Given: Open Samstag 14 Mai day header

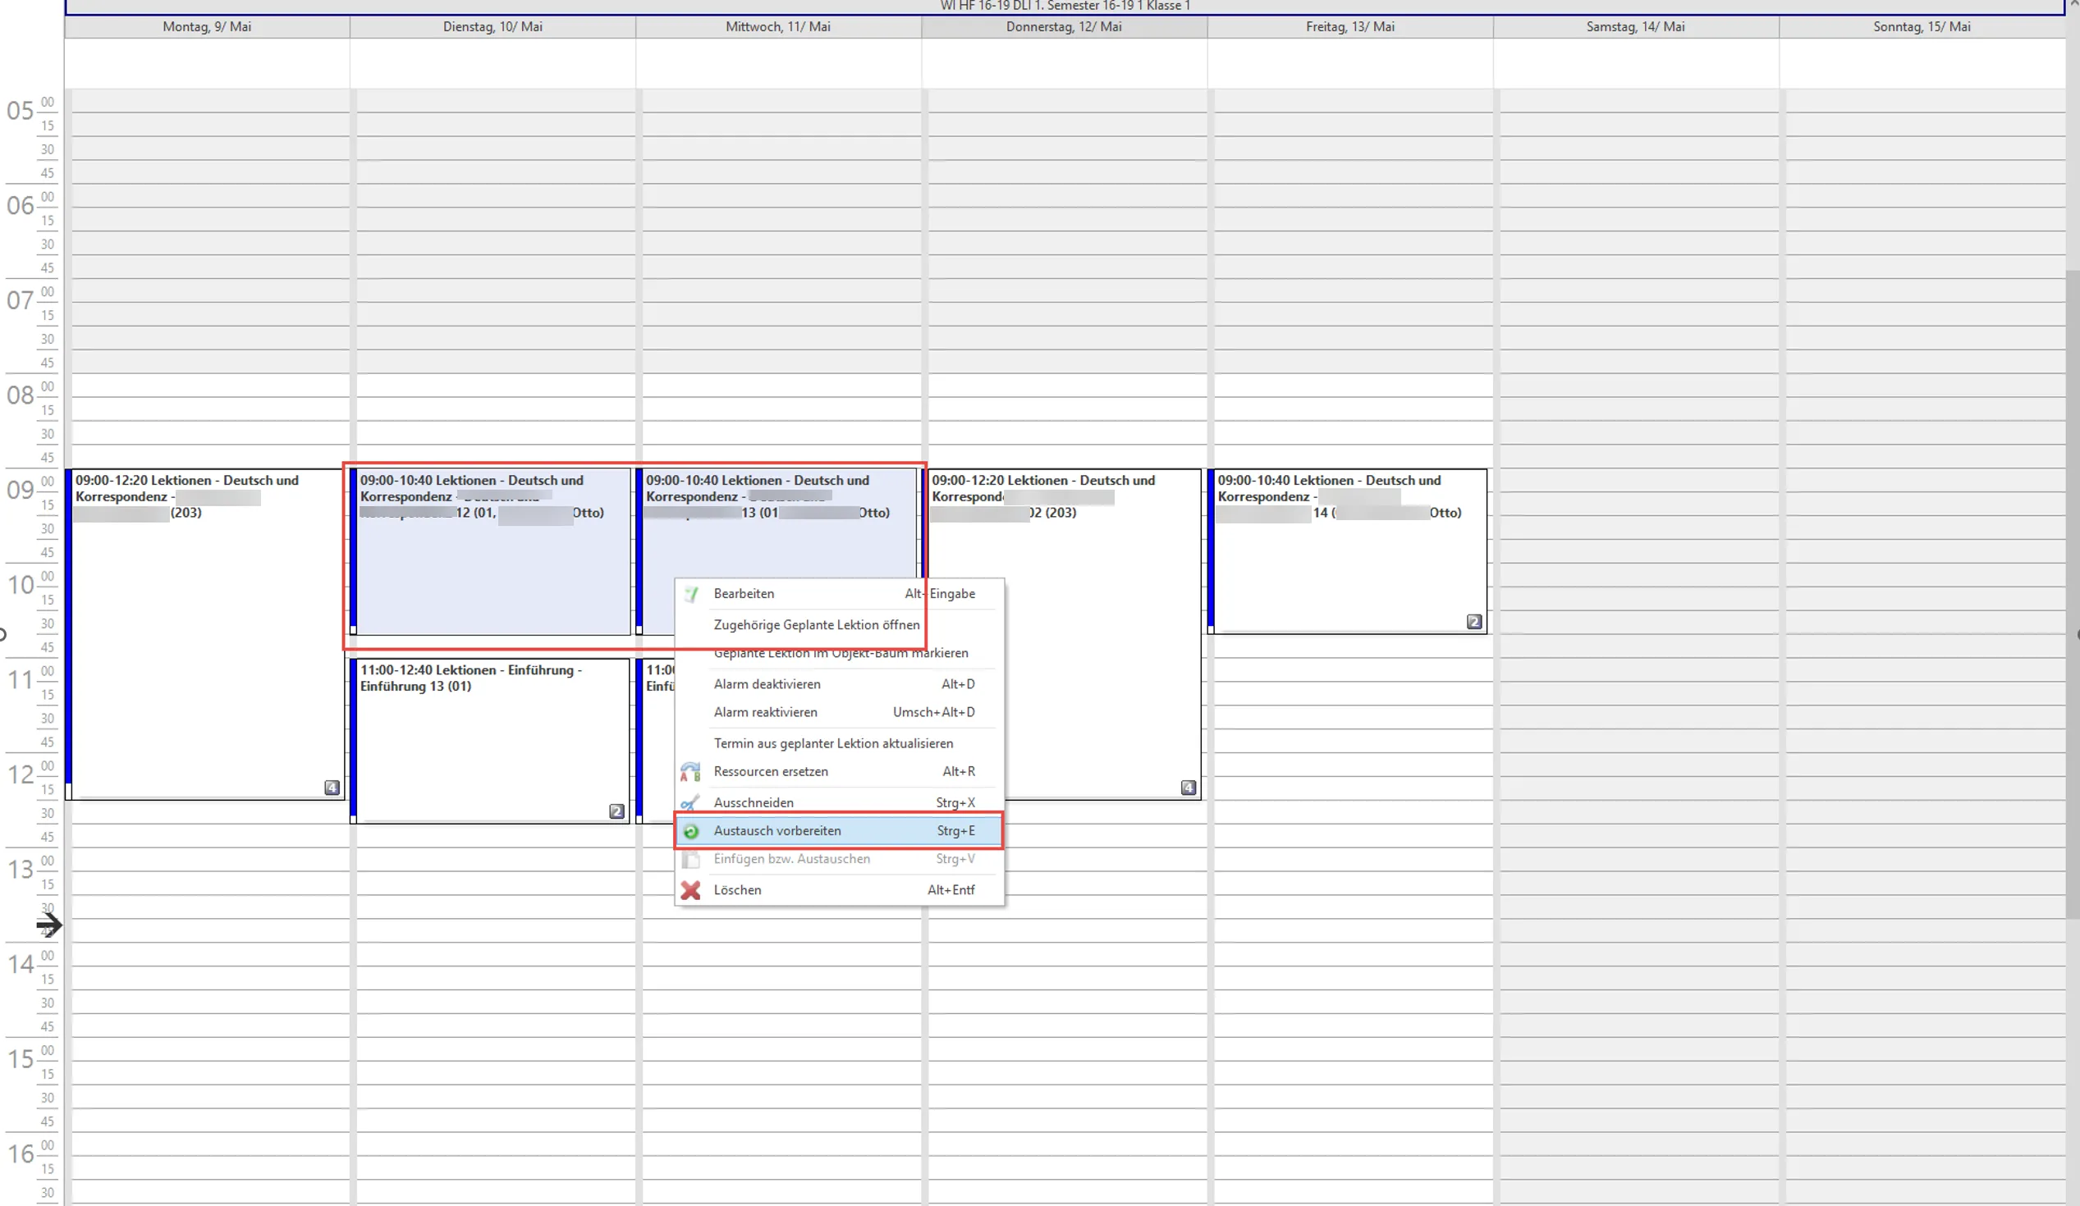Looking at the screenshot, I should click(x=1636, y=27).
